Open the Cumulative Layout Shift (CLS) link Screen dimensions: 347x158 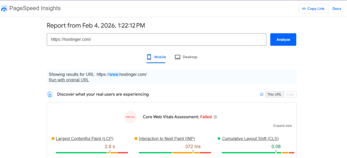(250, 139)
